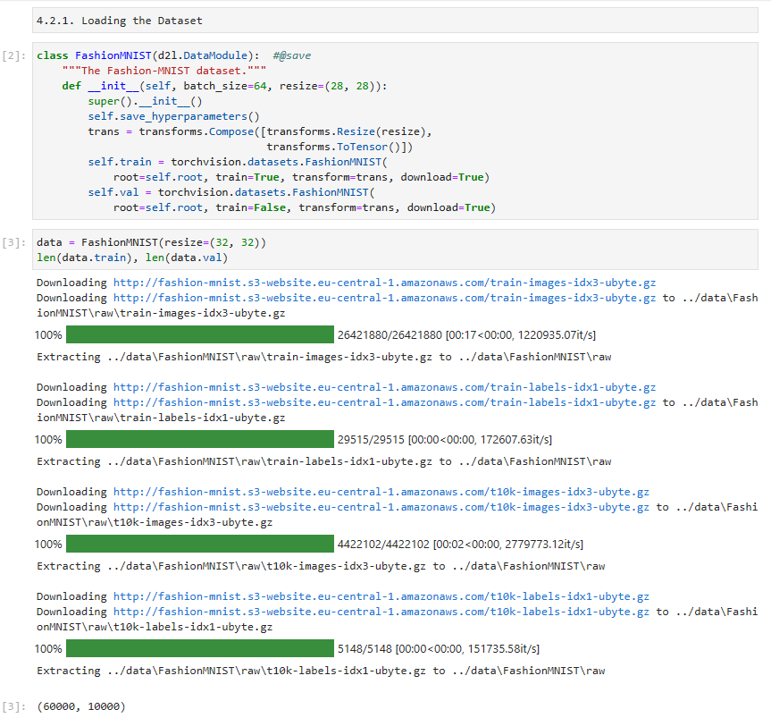771x718 pixels.
Task: Open the train-images-idx3-ubyte.gz link in first download line
Action: point(384,283)
